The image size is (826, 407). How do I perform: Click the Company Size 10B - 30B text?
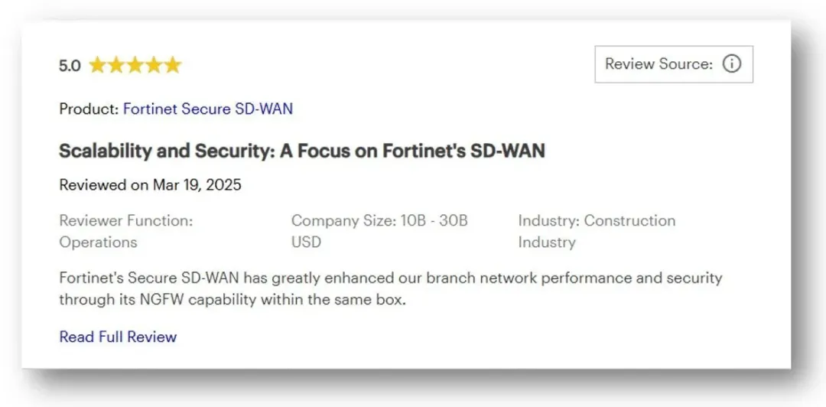pos(379,220)
